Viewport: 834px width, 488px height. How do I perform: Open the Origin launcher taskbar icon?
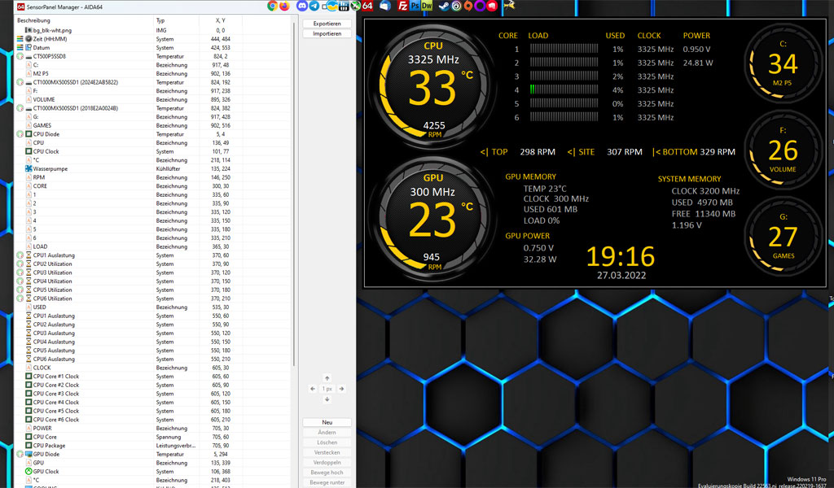click(x=468, y=6)
